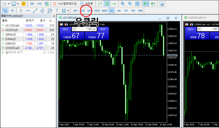This screenshot has width=219, height=128.
Task: Select the US100Cash row
Action: tap(28, 26)
